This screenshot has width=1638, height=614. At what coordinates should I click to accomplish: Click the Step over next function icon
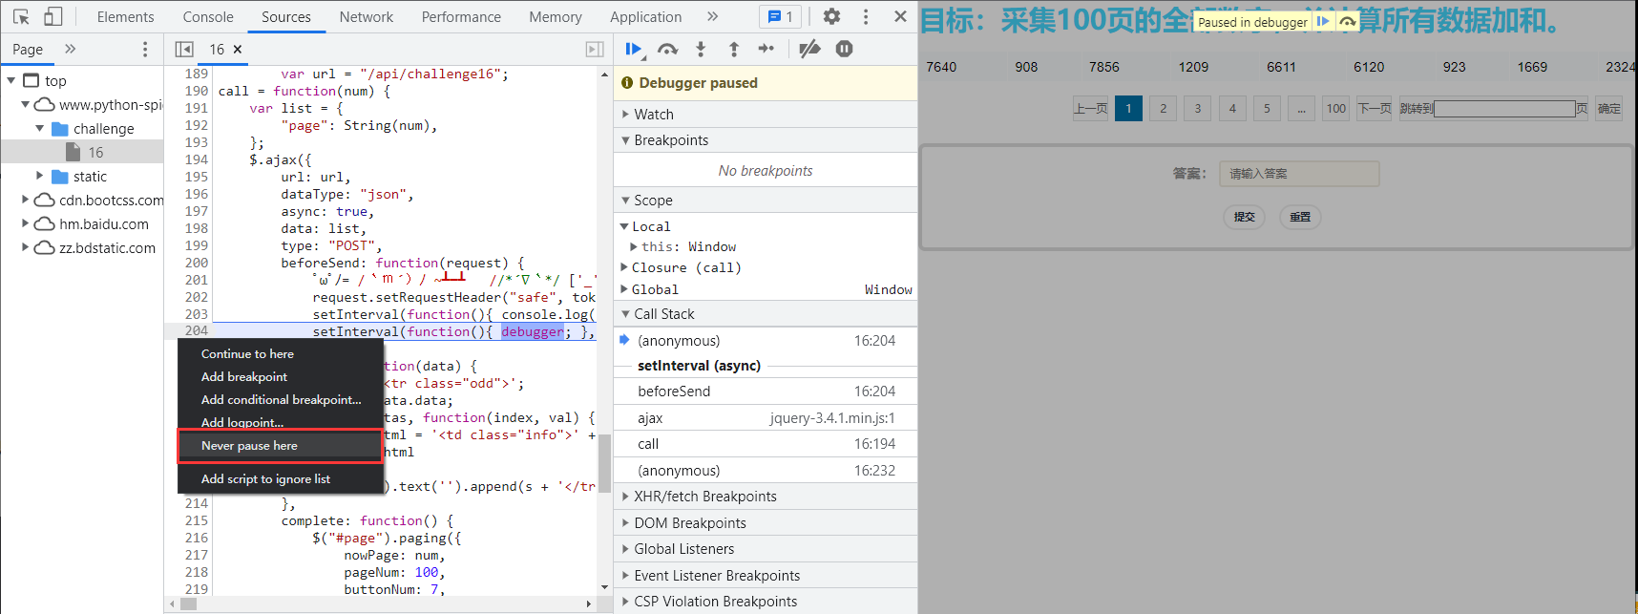pyautogui.click(x=667, y=49)
